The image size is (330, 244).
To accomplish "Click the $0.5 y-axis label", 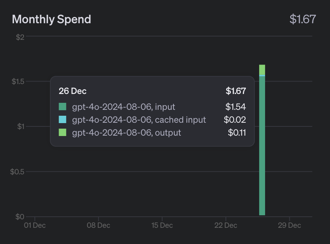I will click(17, 172).
